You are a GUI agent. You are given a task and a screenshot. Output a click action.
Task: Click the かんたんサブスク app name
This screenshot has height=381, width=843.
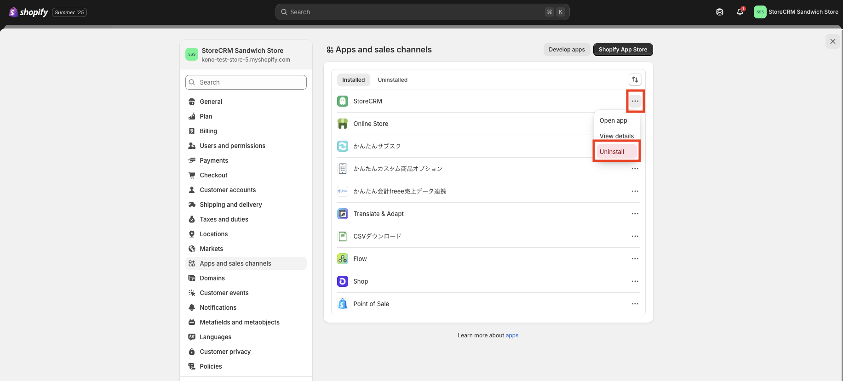tap(377, 146)
